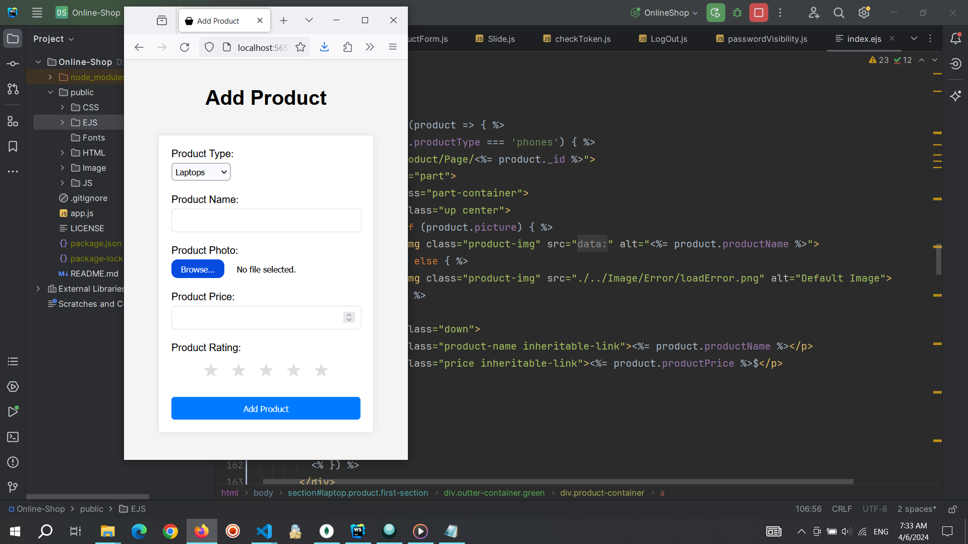Debug the OnlineShop configuration bug icon
The width and height of the screenshot is (968, 544).
737,13
